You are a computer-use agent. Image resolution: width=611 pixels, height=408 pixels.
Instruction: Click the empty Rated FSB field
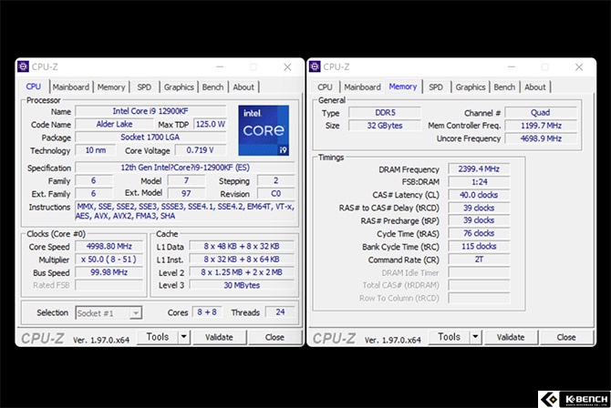coord(109,285)
